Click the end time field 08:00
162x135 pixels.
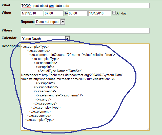78,13
